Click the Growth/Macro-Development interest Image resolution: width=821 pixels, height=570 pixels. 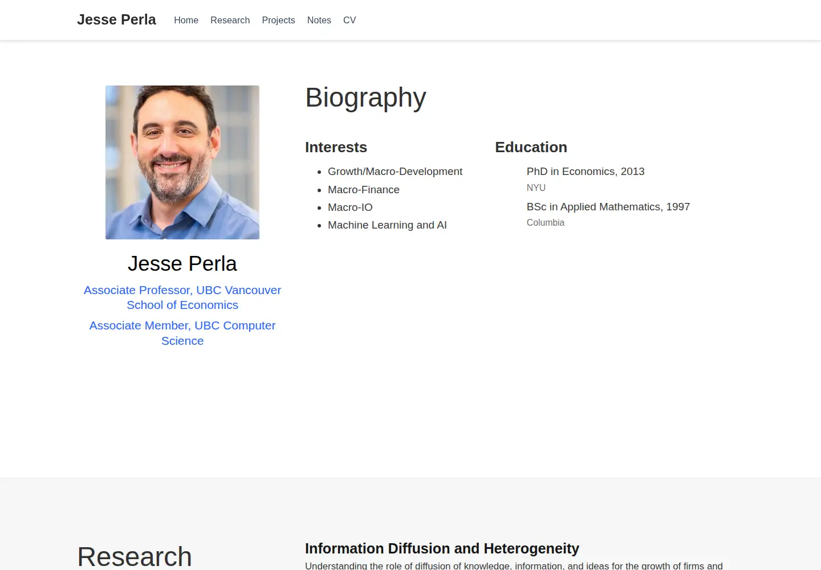tap(395, 172)
